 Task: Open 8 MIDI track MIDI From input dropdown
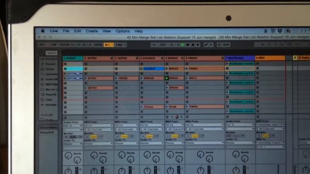coord(270,125)
